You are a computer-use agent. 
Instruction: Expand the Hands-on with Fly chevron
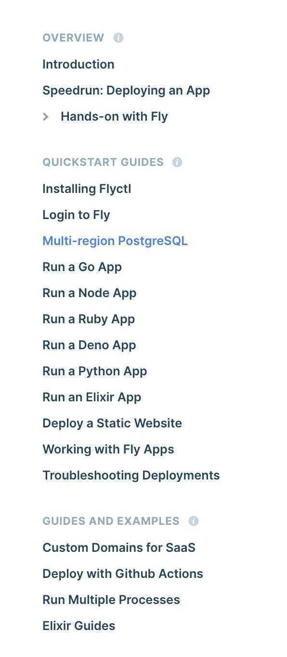pos(46,116)
